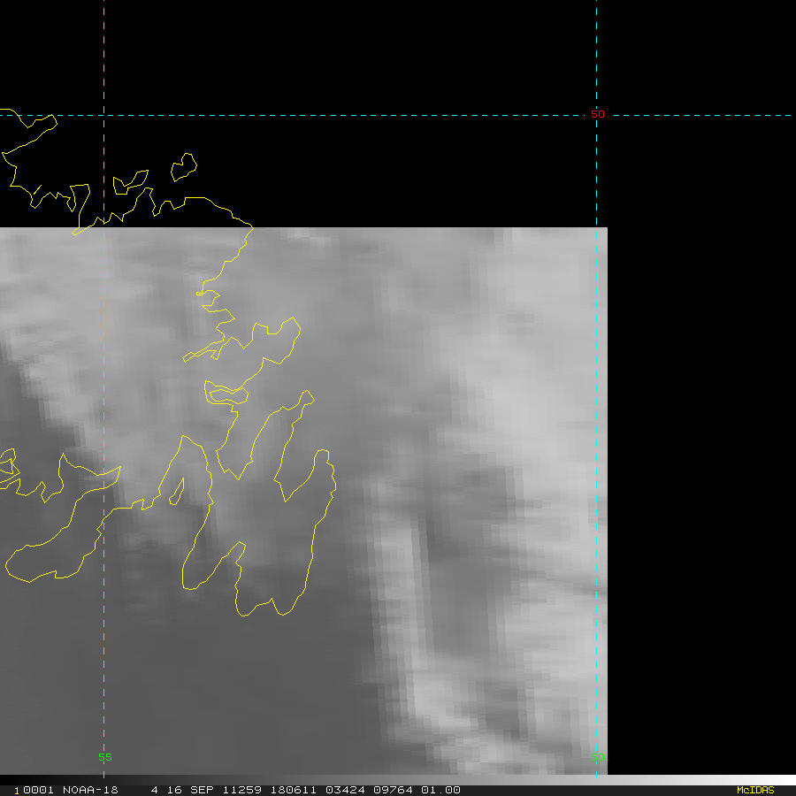Click where latitude 50 crosses the left meridian

click(x=103, y=115)
